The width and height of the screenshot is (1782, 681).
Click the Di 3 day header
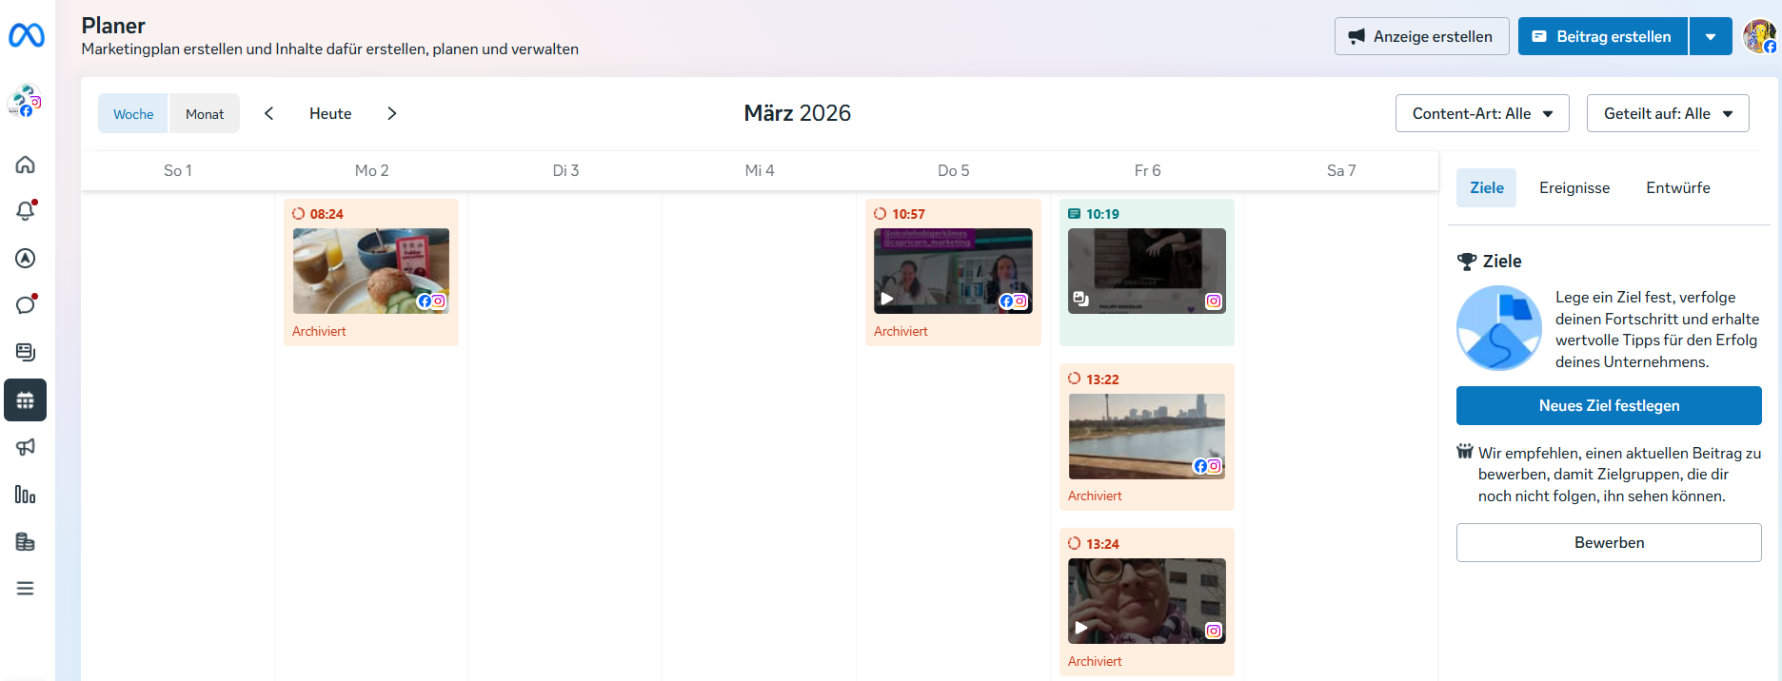[565, 170]
